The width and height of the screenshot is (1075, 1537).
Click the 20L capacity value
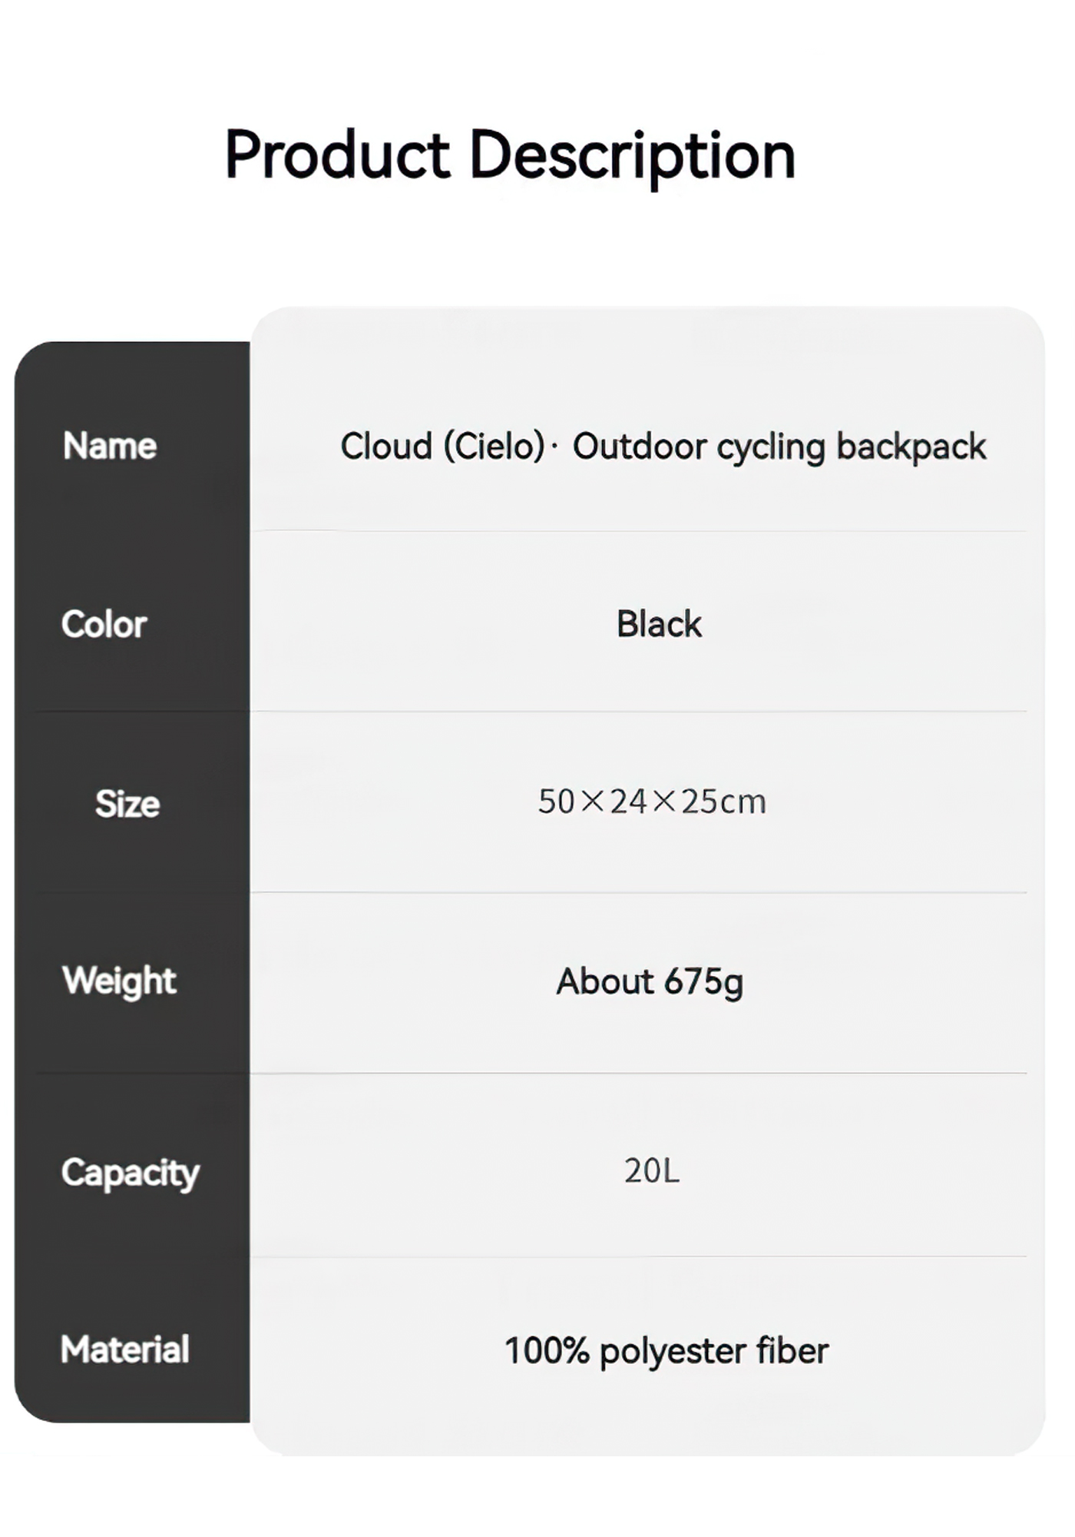pos(652,1170)
